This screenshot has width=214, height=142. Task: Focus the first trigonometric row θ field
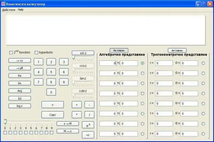tap(189, 63)
